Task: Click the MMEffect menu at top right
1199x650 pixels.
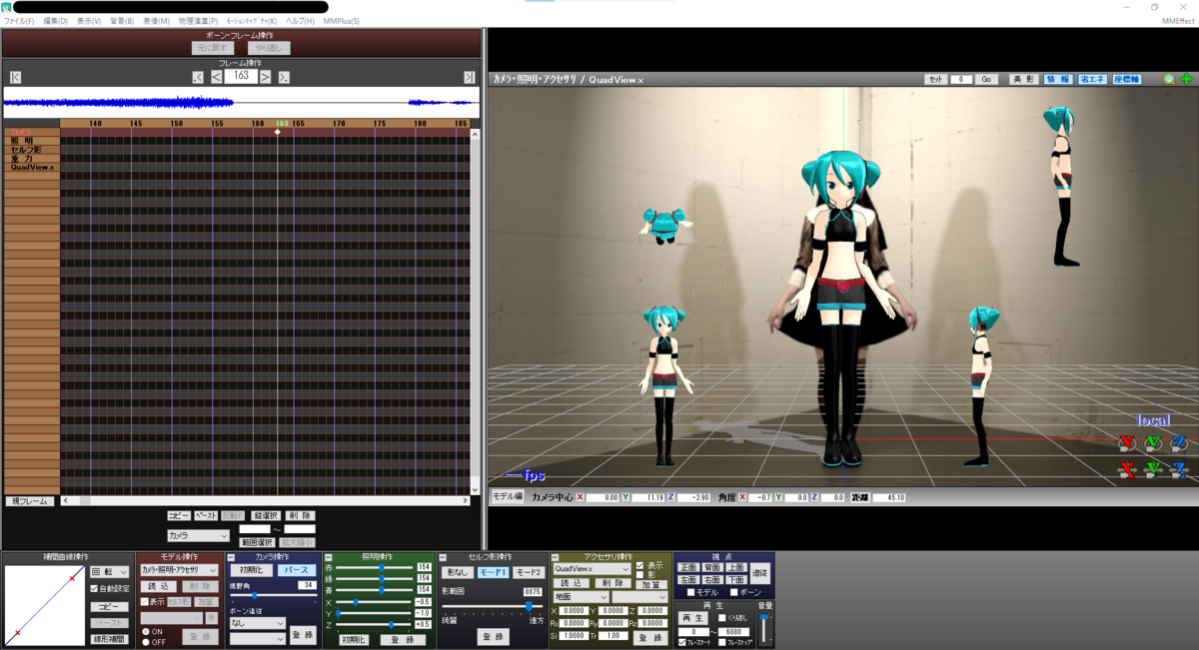Action: point(1178,21)
